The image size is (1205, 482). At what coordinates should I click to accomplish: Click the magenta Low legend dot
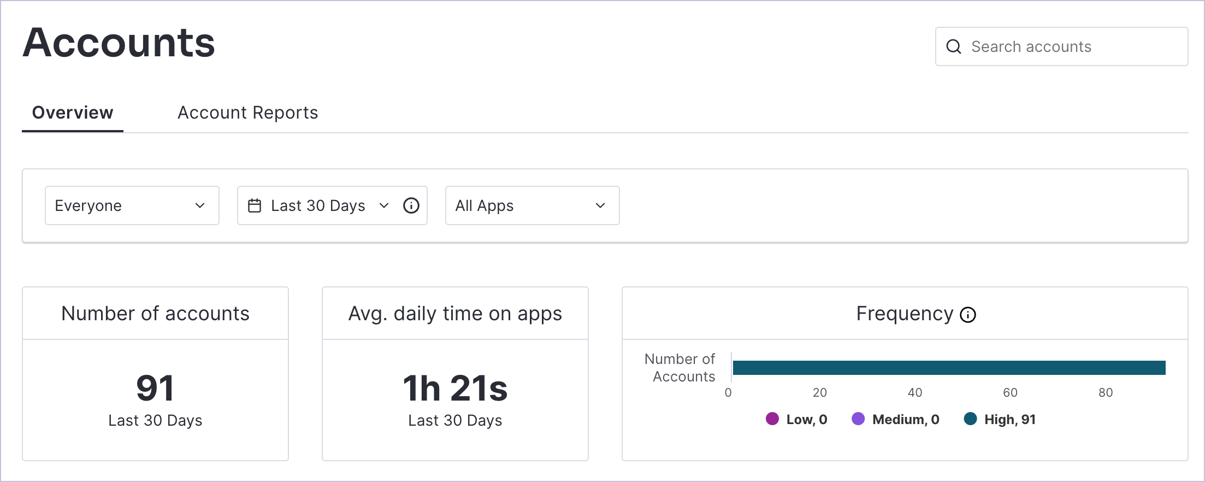[x=772, y=419]
